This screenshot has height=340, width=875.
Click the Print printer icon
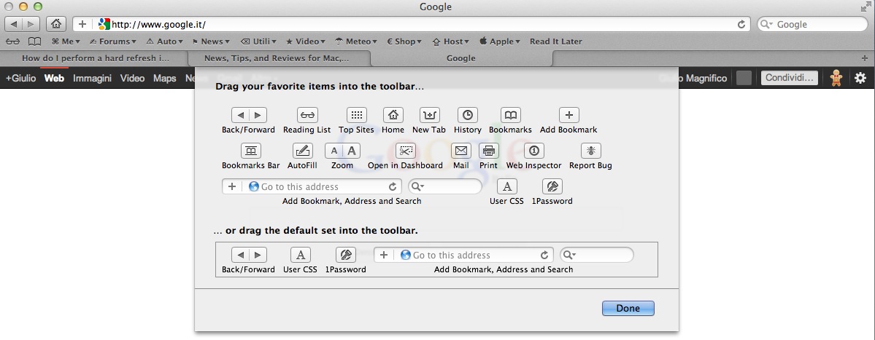[489, 151]
